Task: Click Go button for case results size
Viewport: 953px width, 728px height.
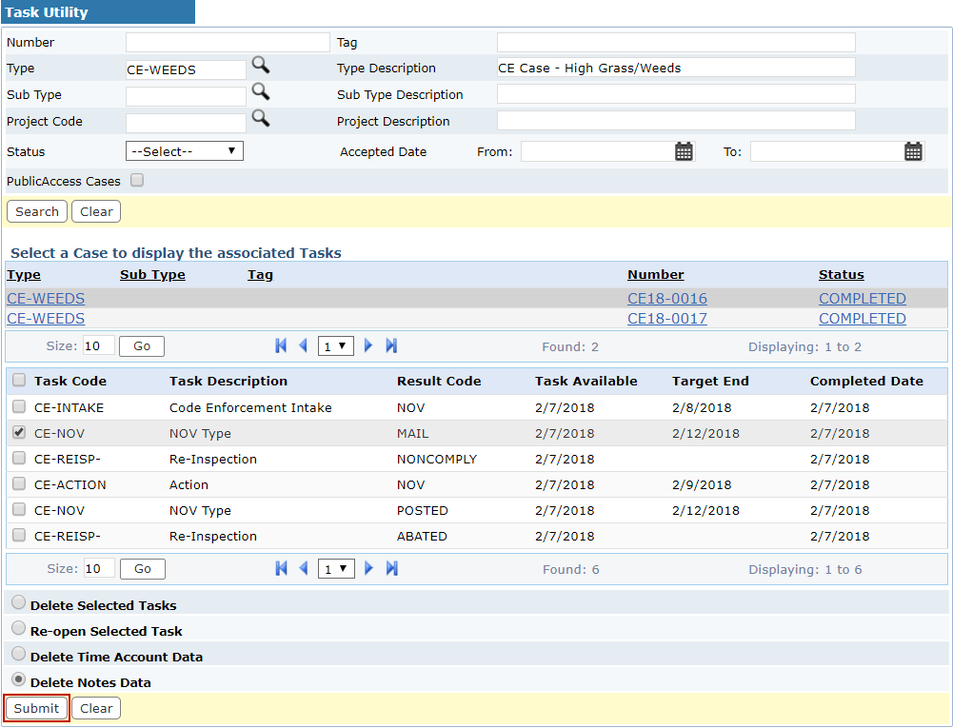Action: (x=142, y=346)
